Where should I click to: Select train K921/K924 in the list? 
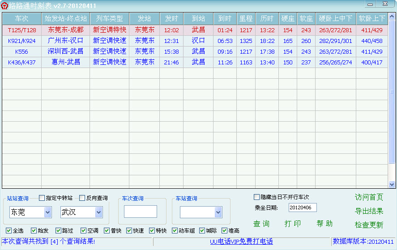195,41
